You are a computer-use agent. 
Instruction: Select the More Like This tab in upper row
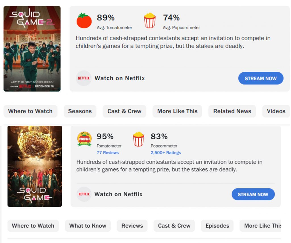point(177,111)
